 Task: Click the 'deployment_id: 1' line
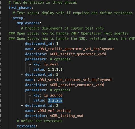coord(40,44)
